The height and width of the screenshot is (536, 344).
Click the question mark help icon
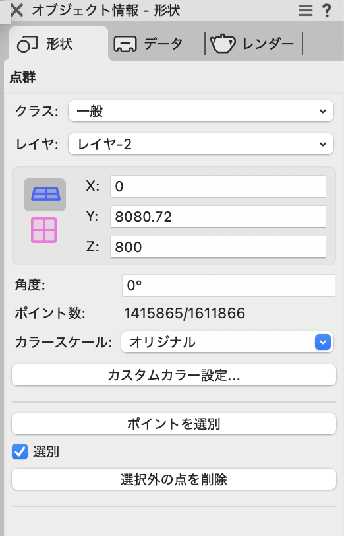[x=327, y=11]
